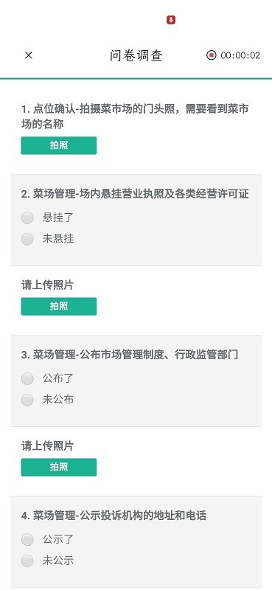
Task: Tap the recording timer 00:00:02
Action: pos(240,55)
